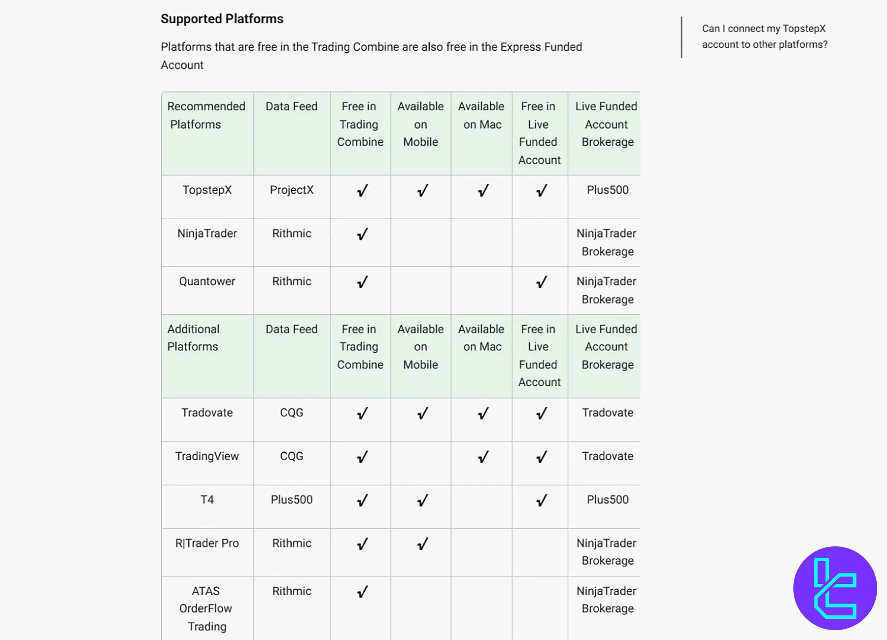The height and width of the screenshot is (640, 887).
Task: Click ProjectX data feed cell
Action: tap(292, 190)
